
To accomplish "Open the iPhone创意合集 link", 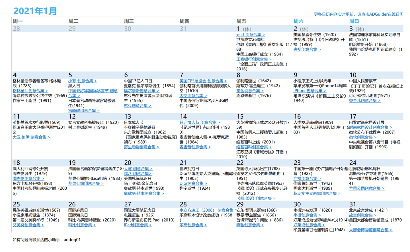I will [310, 91].
